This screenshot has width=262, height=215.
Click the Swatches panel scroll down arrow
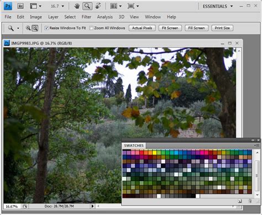(x=257, y=195)
